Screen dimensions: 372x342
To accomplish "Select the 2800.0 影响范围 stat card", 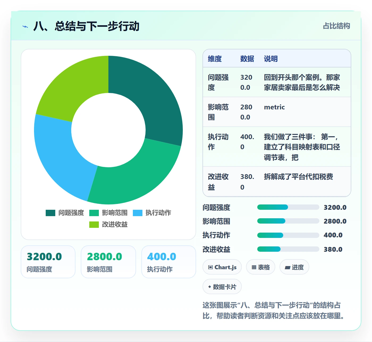I will point(108,262).
